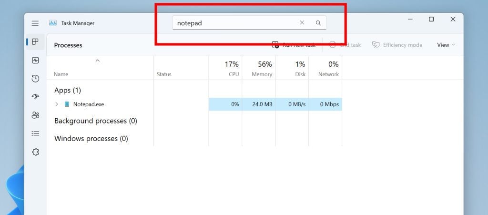Click the 0 MB/s disk cell
488x215 pixels.
pyautogui.click(x=292, y=104)
